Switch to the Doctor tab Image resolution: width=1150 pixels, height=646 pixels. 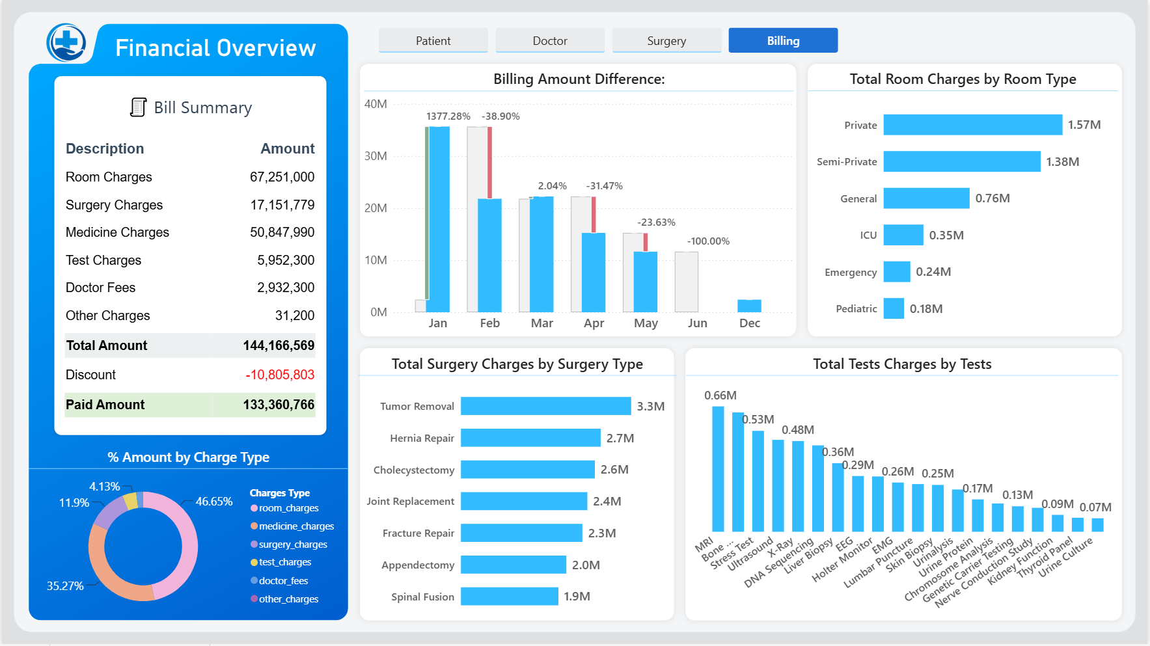(x=550, y=40)
